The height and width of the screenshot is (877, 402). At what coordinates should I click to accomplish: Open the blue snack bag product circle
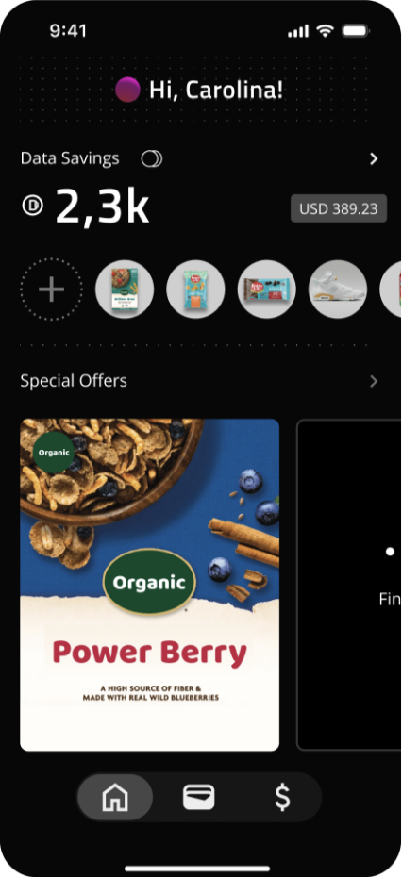tap(196, 290)
